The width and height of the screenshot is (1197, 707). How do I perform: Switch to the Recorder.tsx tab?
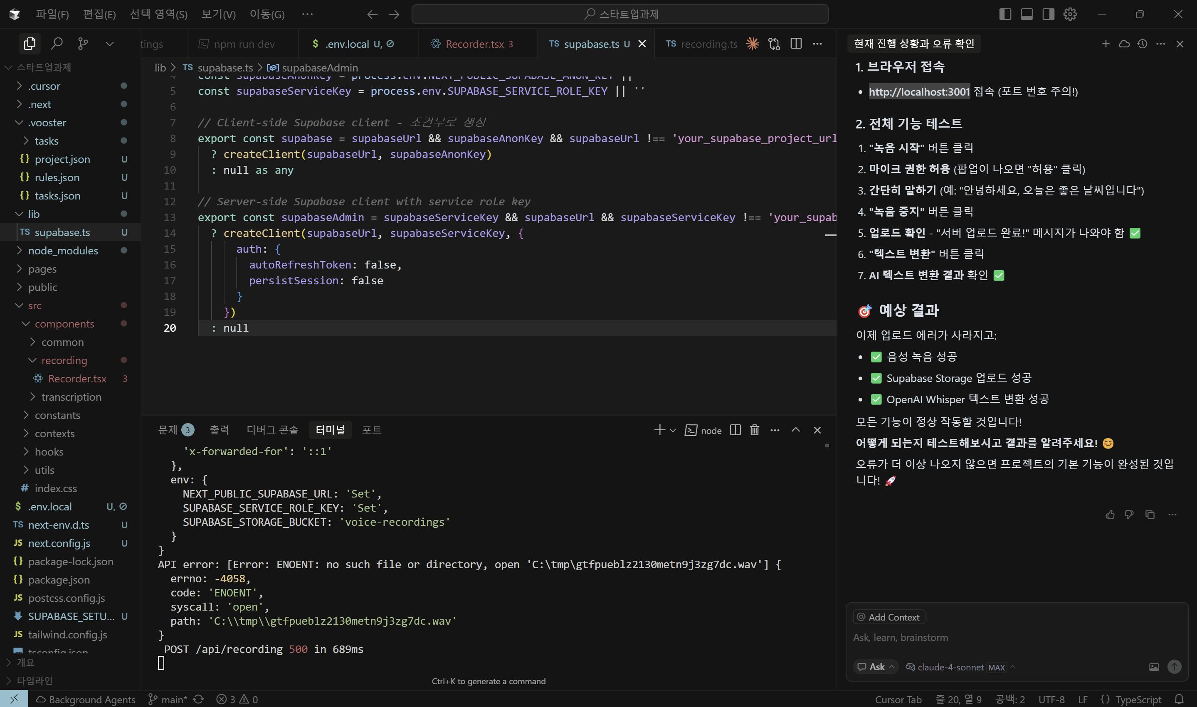click(x=477, y=44)
